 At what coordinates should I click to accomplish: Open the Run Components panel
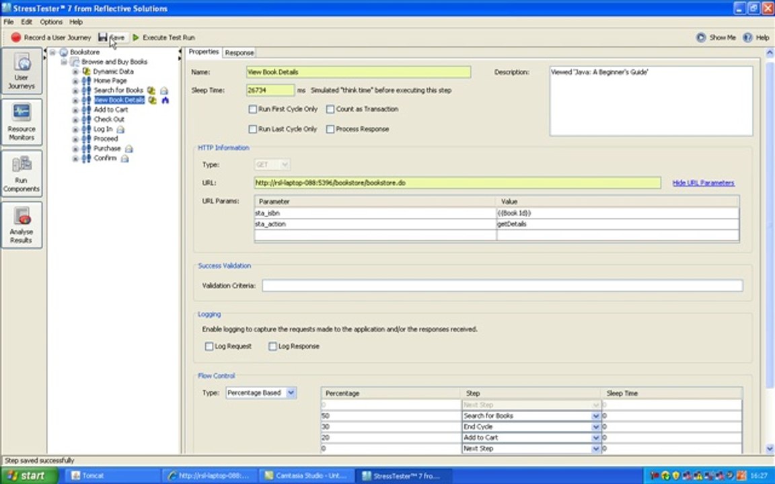point(22,174)
